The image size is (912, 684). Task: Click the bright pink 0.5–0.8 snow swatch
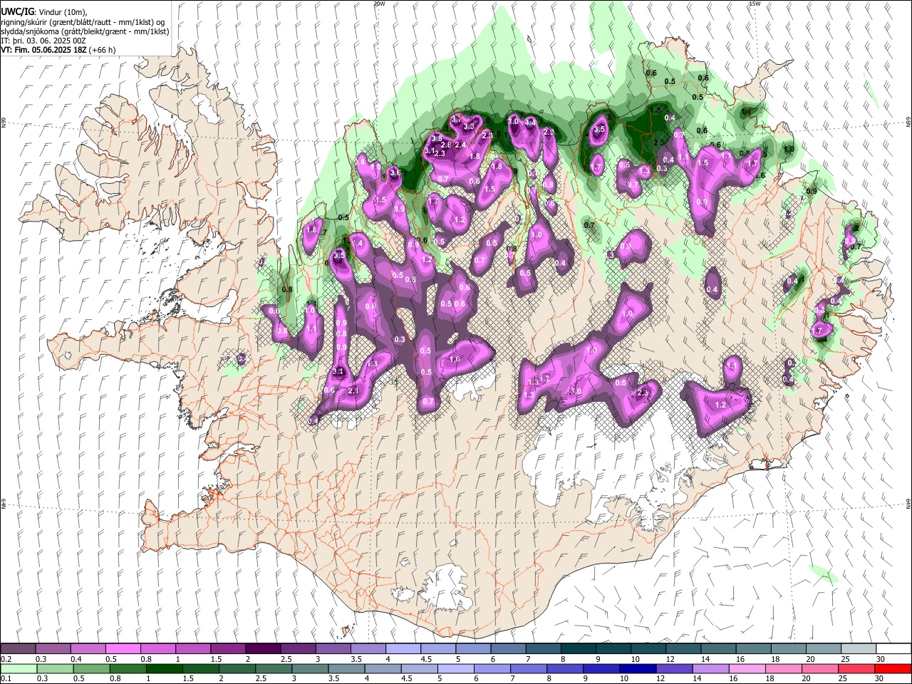pyautogui.click(x=123, y=648)
